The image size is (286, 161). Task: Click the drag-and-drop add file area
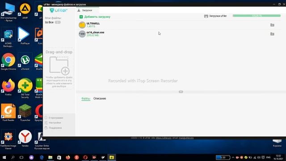[59, 68]
